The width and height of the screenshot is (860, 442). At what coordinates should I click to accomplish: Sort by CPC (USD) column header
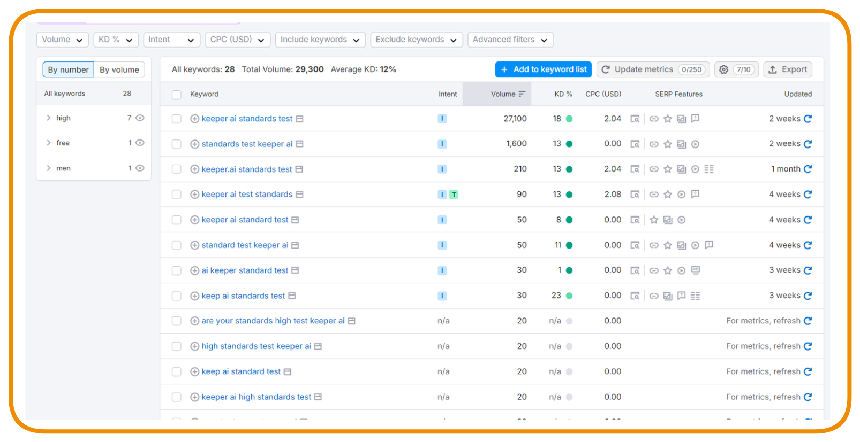point(603,94)
